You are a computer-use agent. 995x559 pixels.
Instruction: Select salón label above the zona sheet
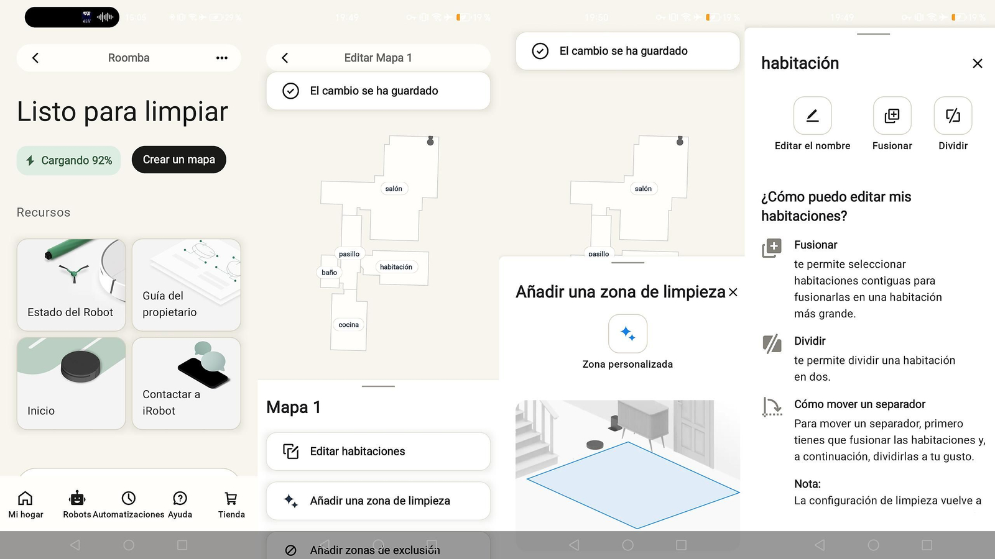tap(643, 189)
